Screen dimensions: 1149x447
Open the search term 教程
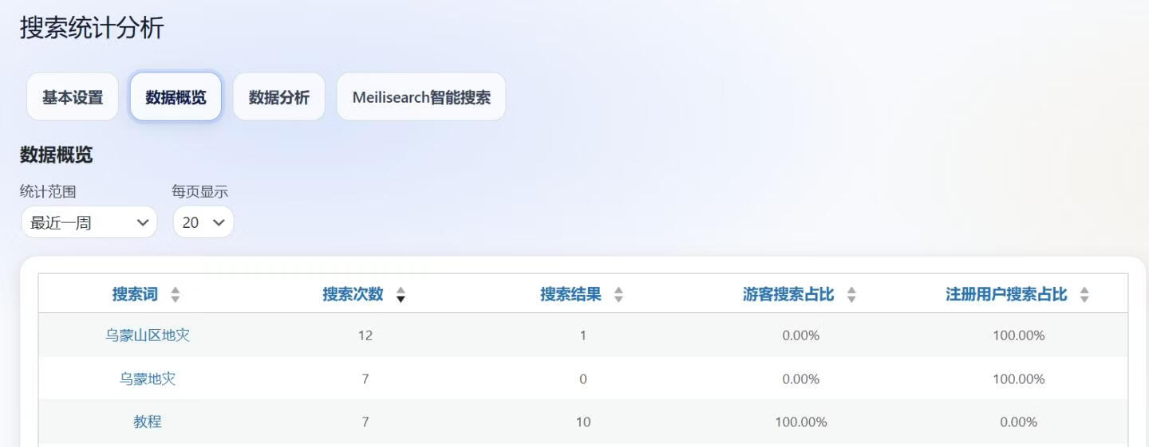tap(148, 422)
